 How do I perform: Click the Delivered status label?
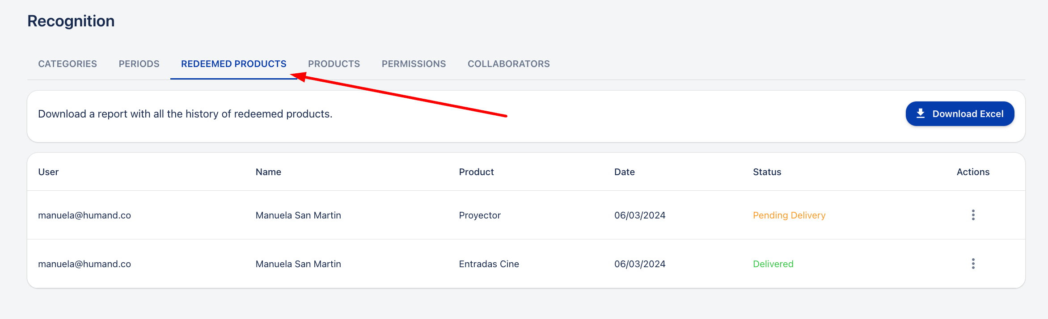pyautogui.click(x=773, y=264)
